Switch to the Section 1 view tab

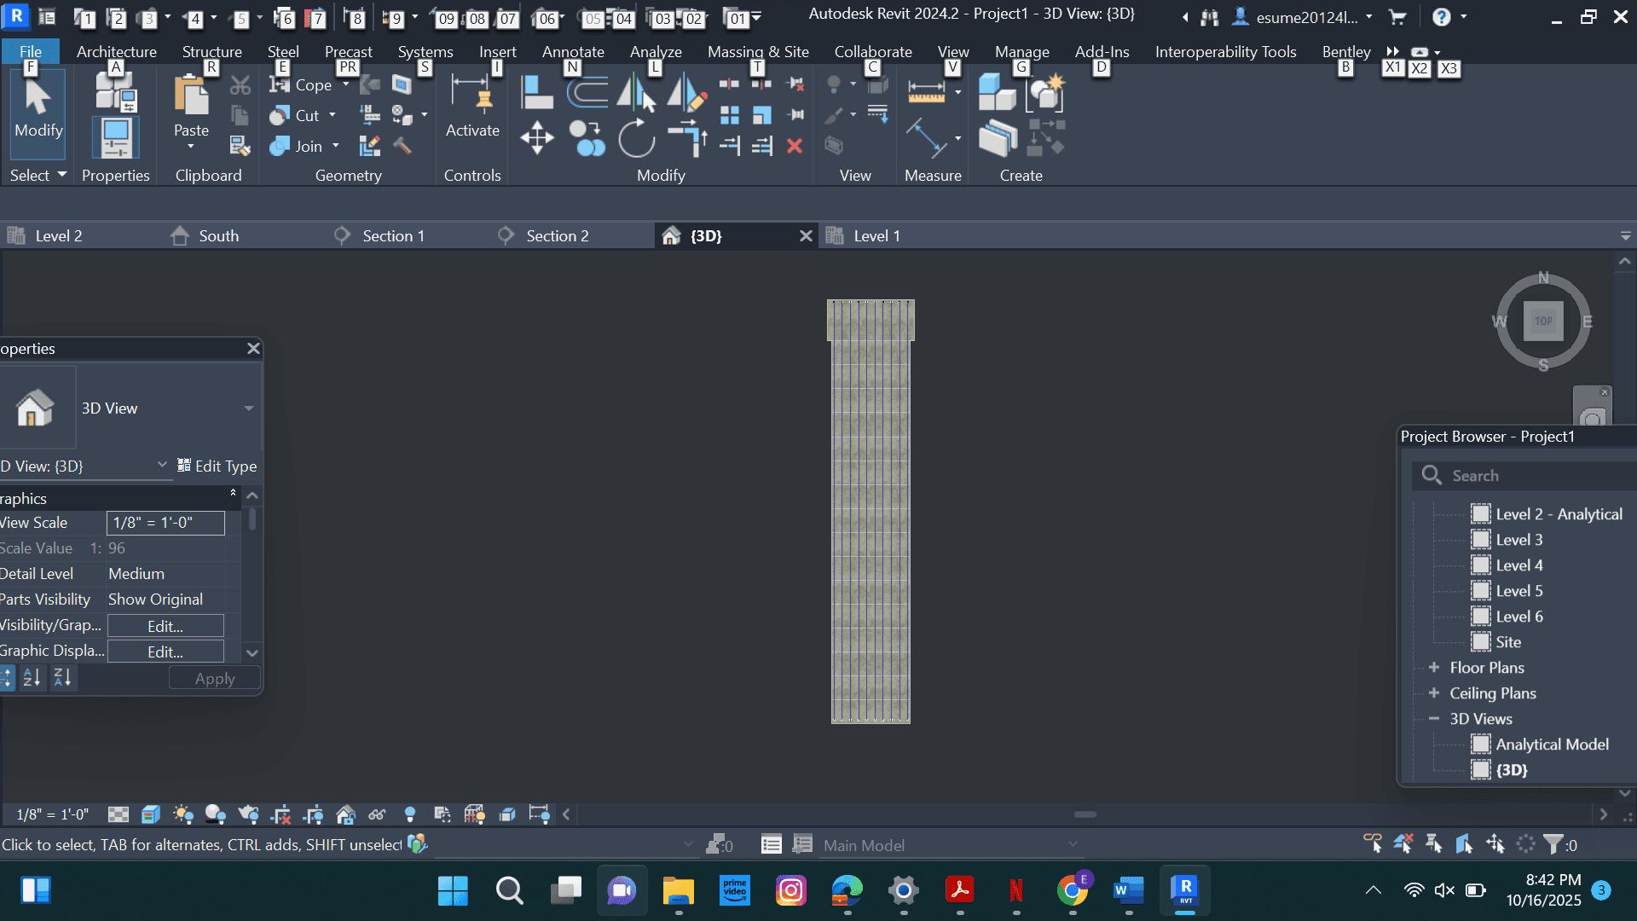point(393,236)
